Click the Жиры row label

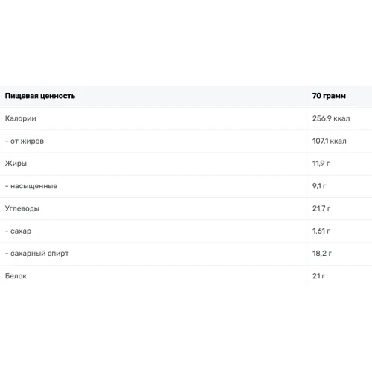coord(16,164)
